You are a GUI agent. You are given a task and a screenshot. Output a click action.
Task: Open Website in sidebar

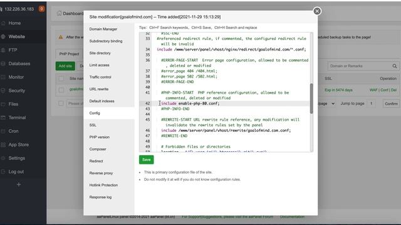[x=17, y=36]
